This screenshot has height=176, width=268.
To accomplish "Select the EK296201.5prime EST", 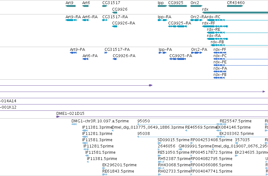I will pyautogui.click(x=104, y=168).
